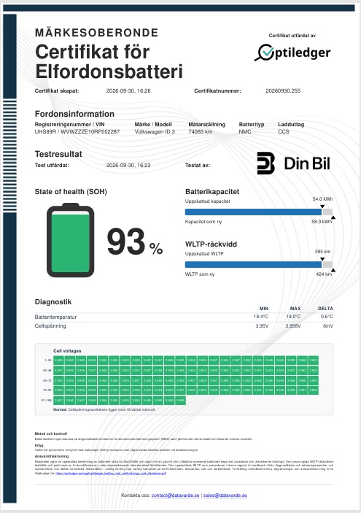Select the battery type 'NMC'
361x513 pixels.
click(x=245, y=131)
